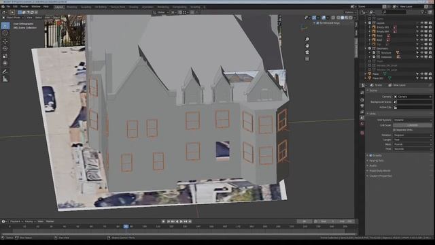The width and height of the screenshot is (435, 245).
Task: Toggle visibility eye for Empty.001 object
Action: point(421,27)
